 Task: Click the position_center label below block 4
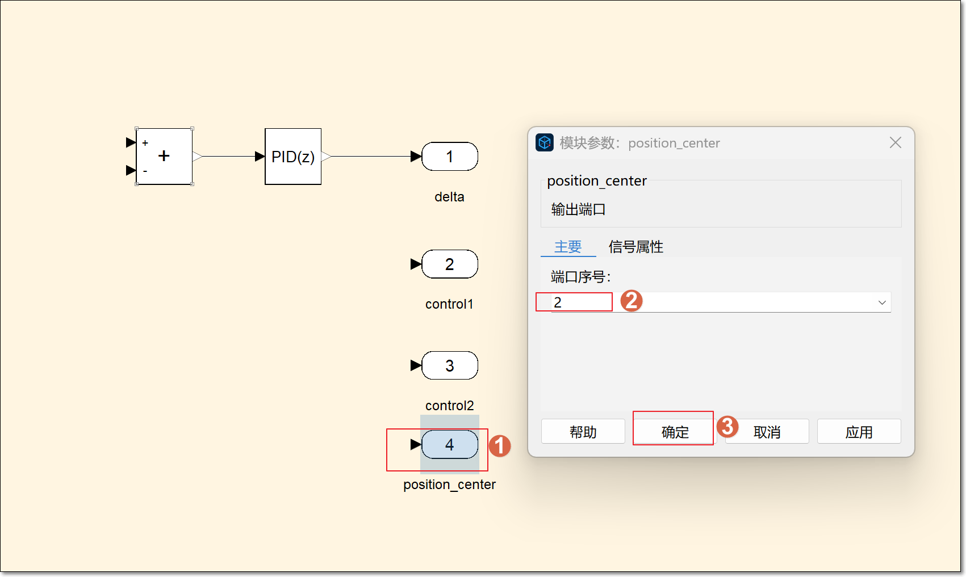pos(449,485)
